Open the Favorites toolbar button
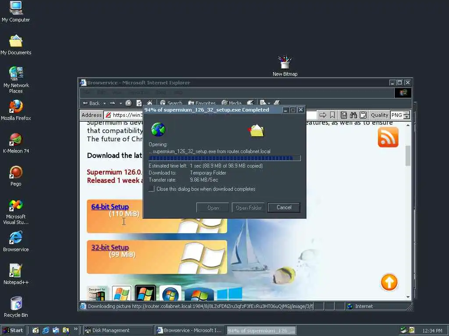 tap(202, 103)
